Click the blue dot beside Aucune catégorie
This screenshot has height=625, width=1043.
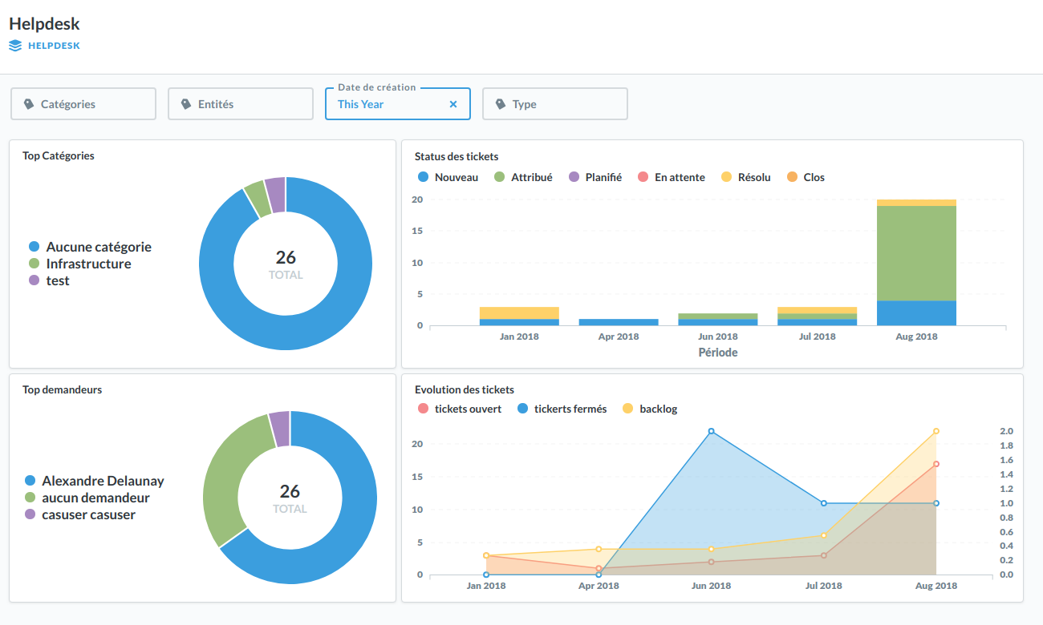pos(34,247)
